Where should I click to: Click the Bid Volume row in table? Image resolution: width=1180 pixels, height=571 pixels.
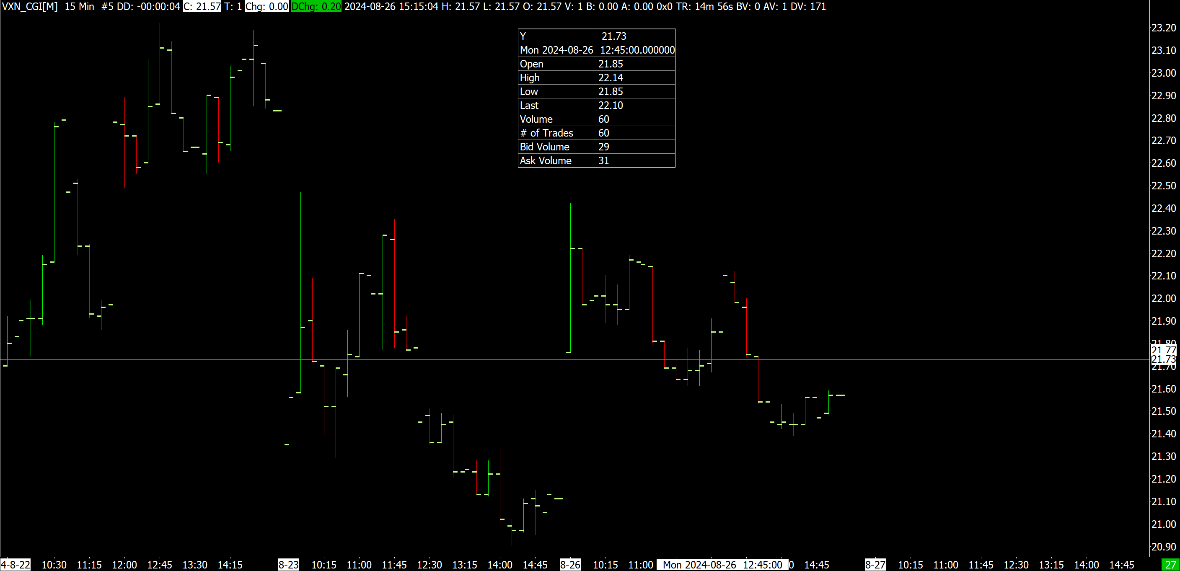[x=596, y=147]
